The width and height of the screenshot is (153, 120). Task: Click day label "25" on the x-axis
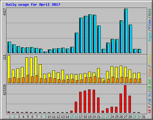point(117,117)
